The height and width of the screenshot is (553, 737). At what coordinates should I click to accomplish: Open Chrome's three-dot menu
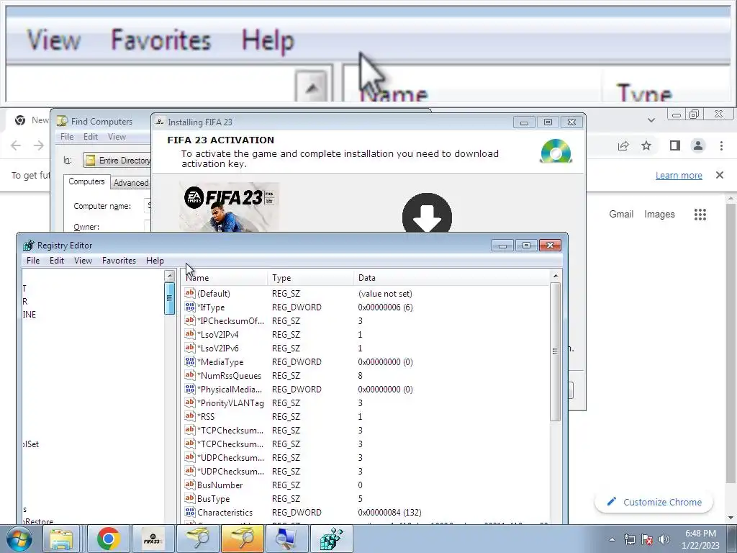[721, 145]
